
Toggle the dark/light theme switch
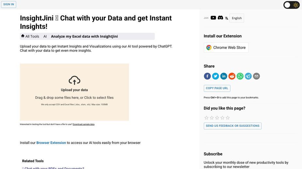(292, 5)
